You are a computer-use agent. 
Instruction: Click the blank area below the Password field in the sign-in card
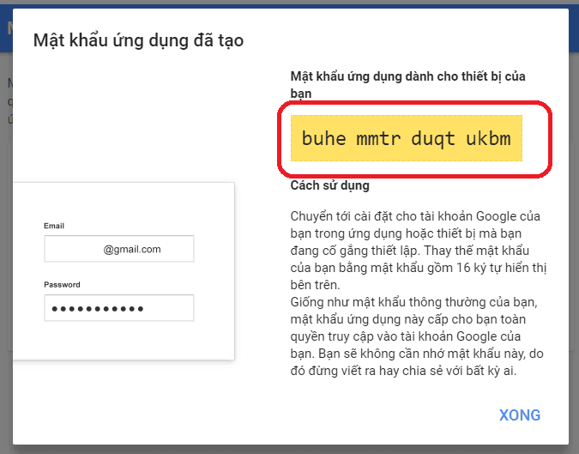click(x=124, y=342)
